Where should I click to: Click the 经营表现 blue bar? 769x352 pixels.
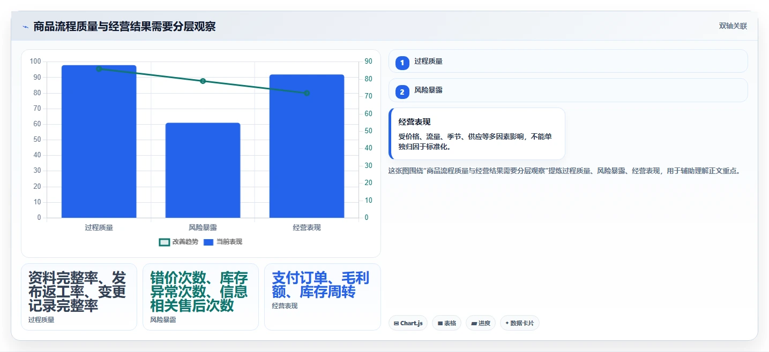[x=307, y=146]
